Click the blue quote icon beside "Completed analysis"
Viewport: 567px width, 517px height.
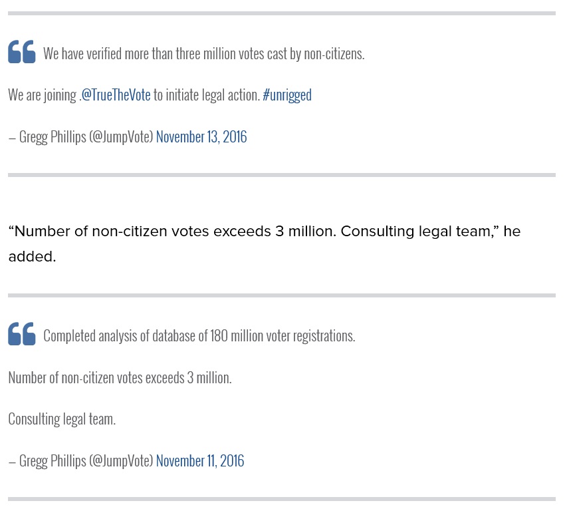tap(22, 334)
